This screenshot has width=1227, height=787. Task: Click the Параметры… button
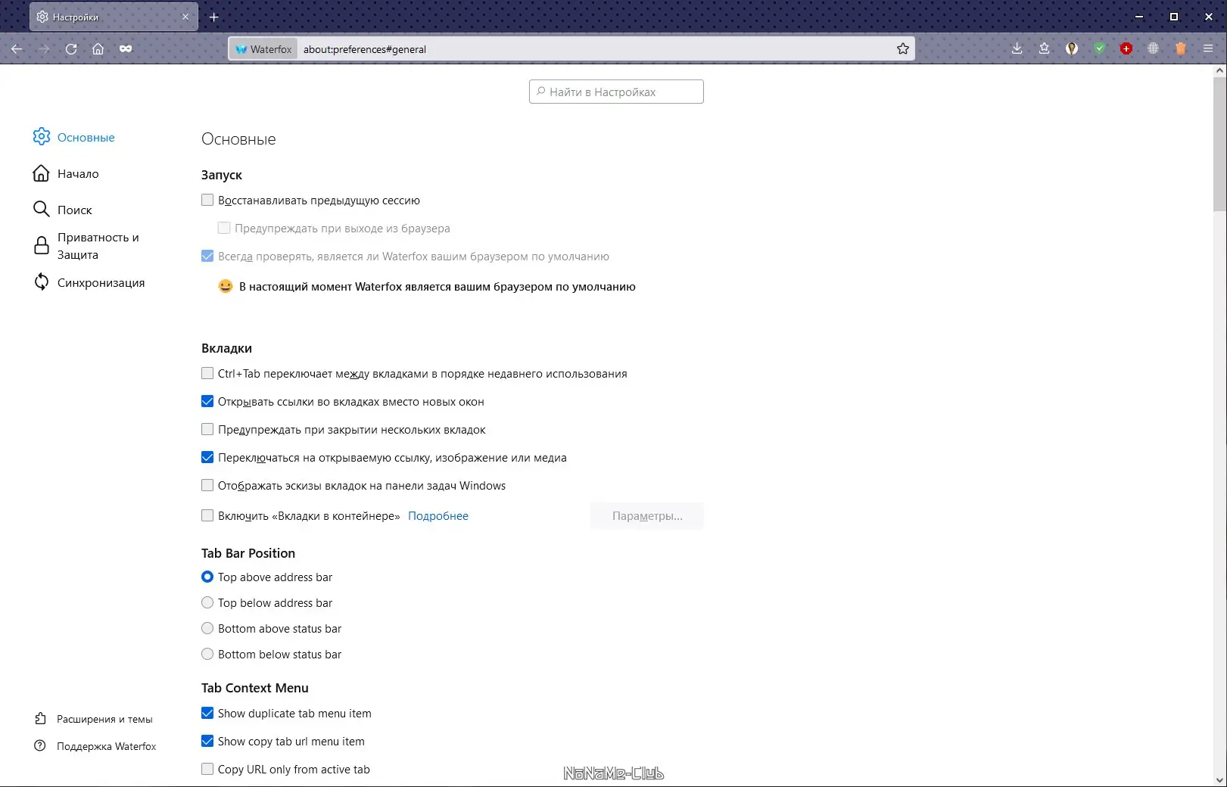tap(647, 516)
